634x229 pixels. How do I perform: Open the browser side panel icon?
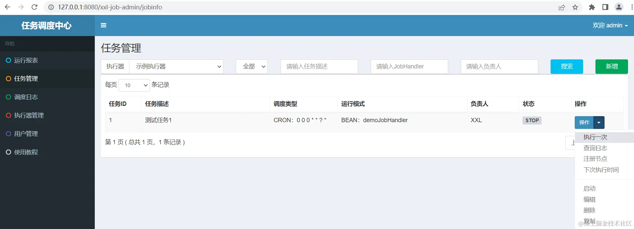coord(605,7)
